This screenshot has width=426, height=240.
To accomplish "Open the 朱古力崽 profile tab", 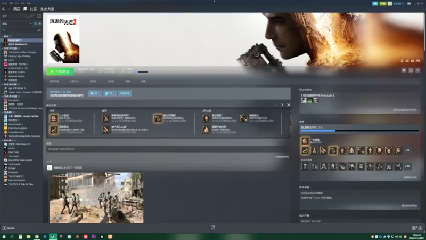I will click(x=47, y=9).
